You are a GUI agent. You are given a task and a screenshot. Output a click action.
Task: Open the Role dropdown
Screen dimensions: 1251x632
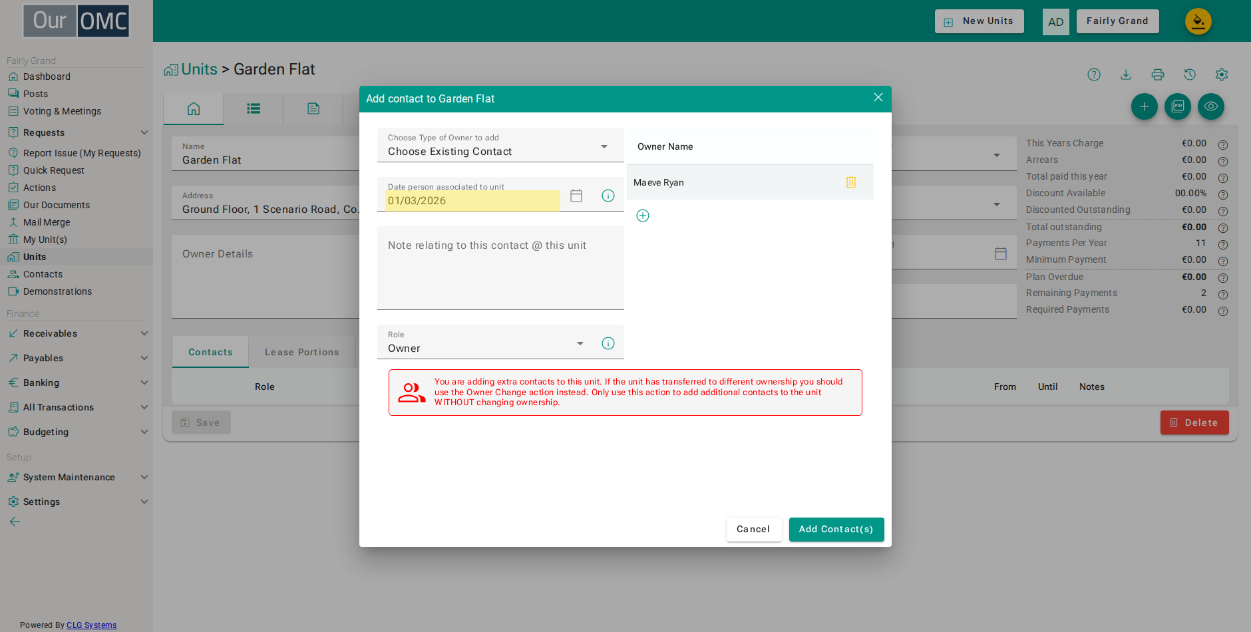[x=486, y=342]
